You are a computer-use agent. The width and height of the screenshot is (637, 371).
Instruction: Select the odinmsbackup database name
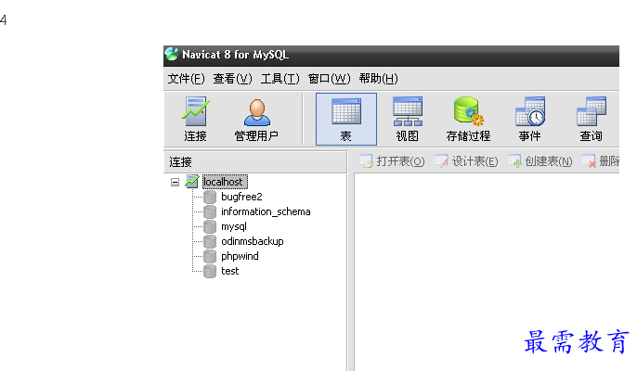[253, 241]
